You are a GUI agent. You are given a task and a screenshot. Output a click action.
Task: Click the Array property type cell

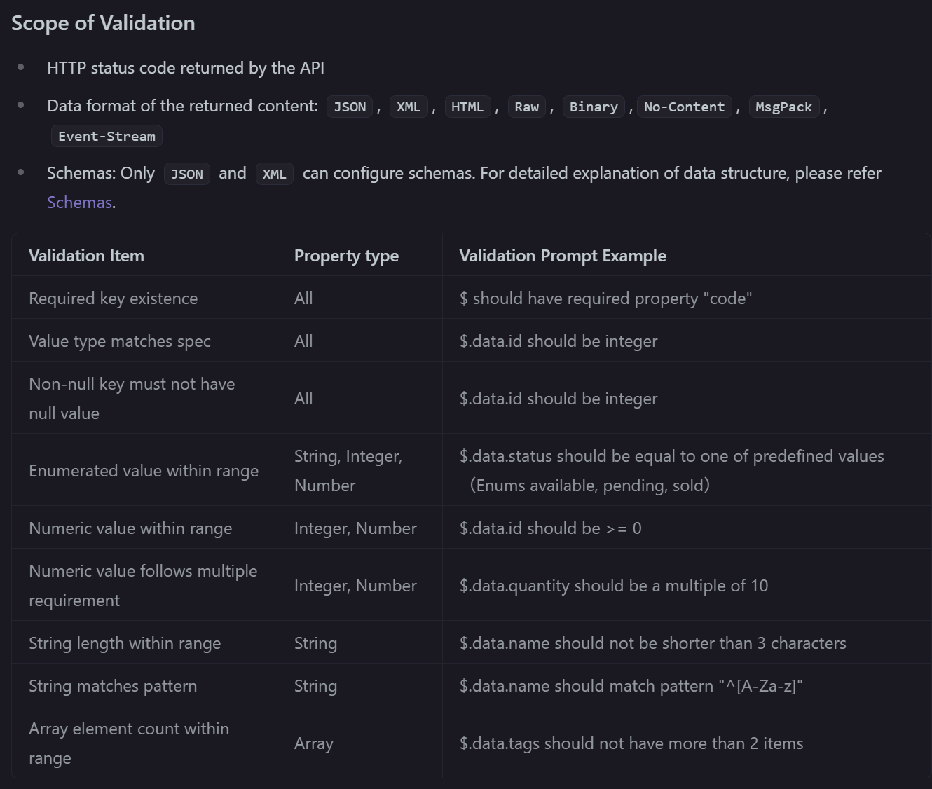pos(313,743)
